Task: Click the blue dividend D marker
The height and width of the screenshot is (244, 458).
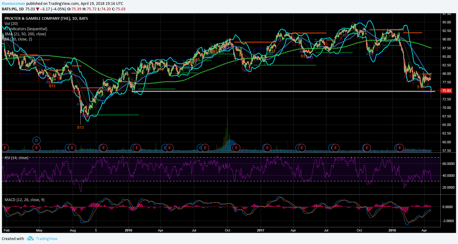Action: [37, 141]
